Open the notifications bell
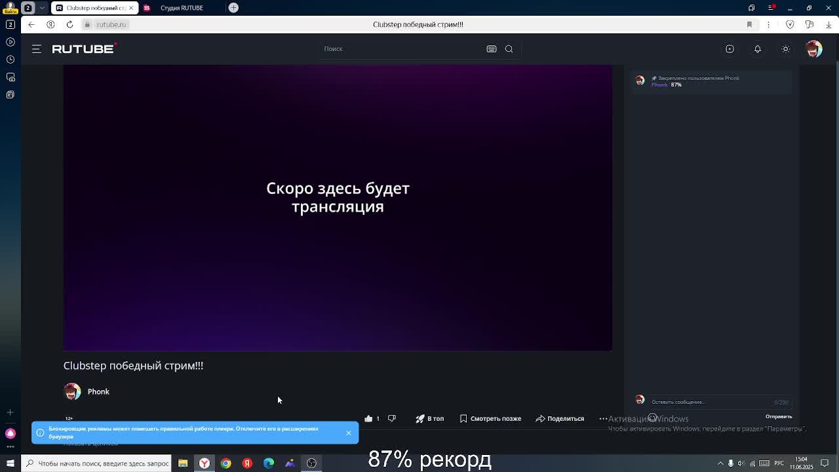 point(758,49)
